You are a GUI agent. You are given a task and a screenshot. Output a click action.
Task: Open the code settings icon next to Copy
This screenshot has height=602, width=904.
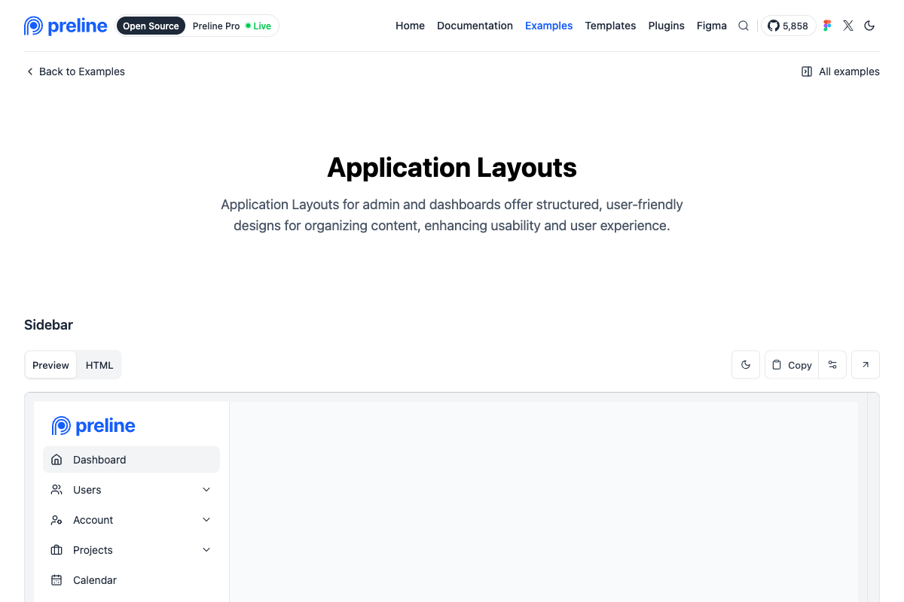tap(832, 364)
